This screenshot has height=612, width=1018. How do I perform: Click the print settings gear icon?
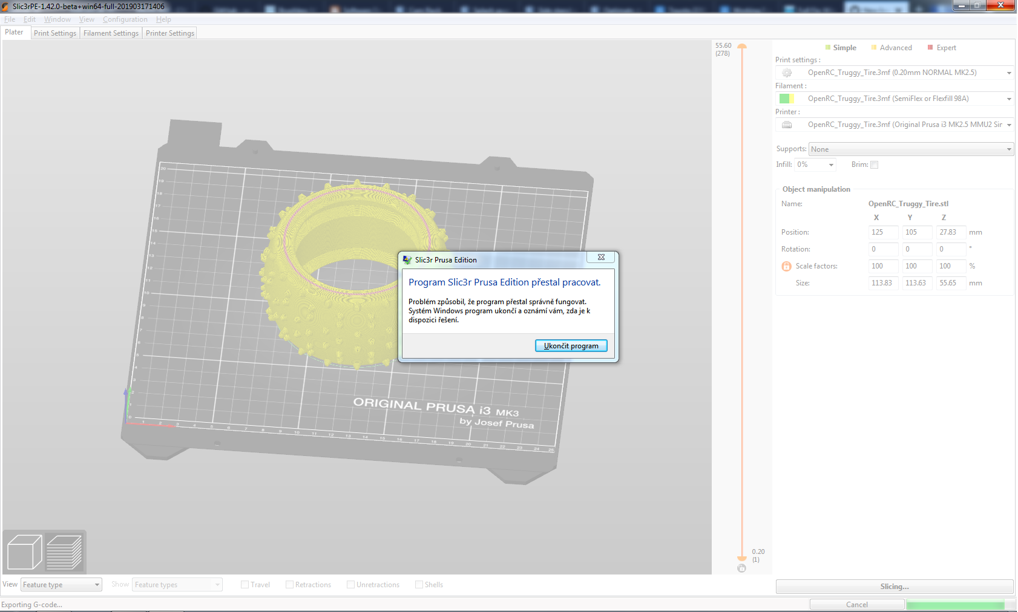pos(787,72)
